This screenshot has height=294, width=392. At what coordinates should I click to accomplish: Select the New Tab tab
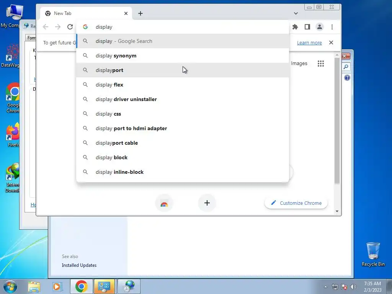86,13
